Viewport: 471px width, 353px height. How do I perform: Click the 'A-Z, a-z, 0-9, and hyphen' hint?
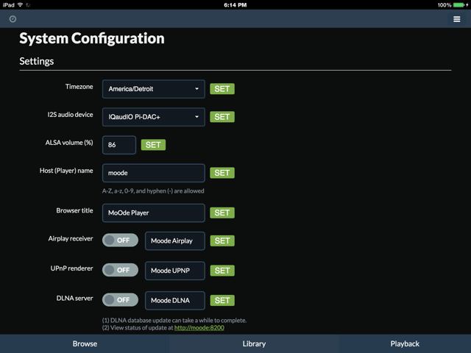(153, 191)
